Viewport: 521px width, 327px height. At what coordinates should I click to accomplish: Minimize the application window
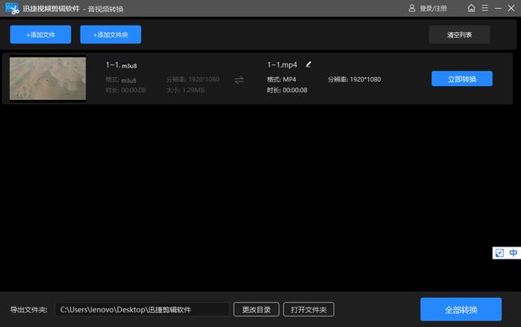click(497, 8)
